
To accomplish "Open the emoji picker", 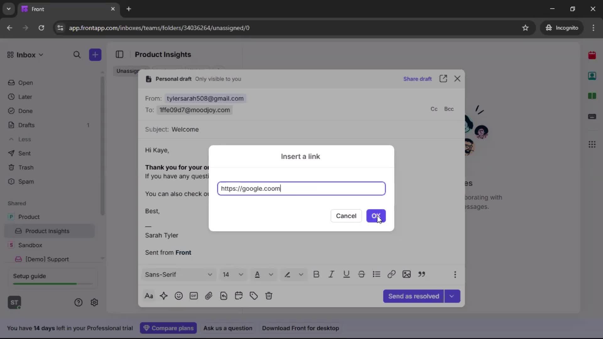I will pos(179,296).
